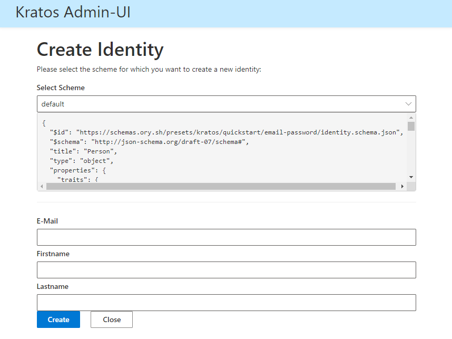This screenshot has height=339, width=452.
Task: Click the blue Create button
Action: 58,319
